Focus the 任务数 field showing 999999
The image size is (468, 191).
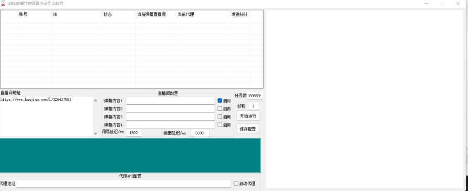pyautogui.click(x=255, y=95)
